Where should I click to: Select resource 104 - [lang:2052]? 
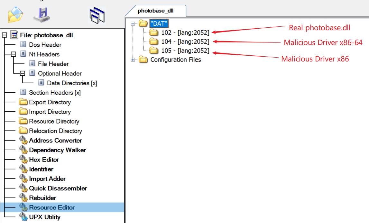point(185,42)
